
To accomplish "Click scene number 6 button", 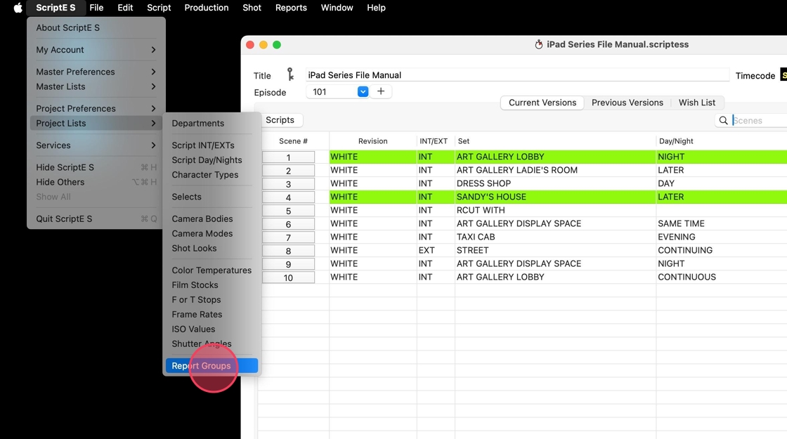I will pos(288,224).
